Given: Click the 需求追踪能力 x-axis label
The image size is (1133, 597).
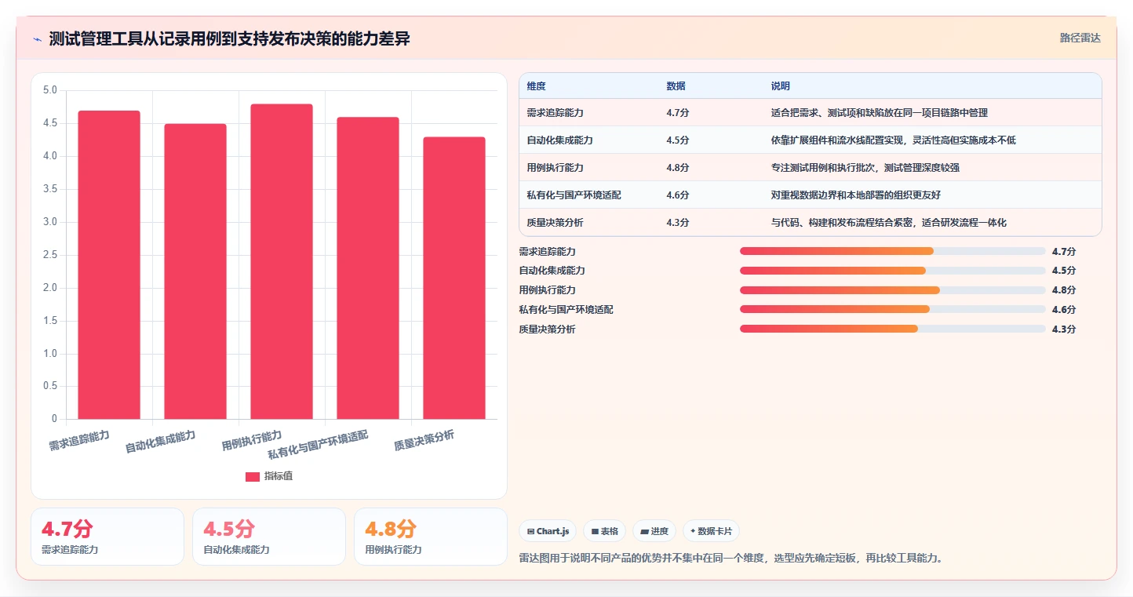Looking at the screenshot, I should [x=79, y=440].
